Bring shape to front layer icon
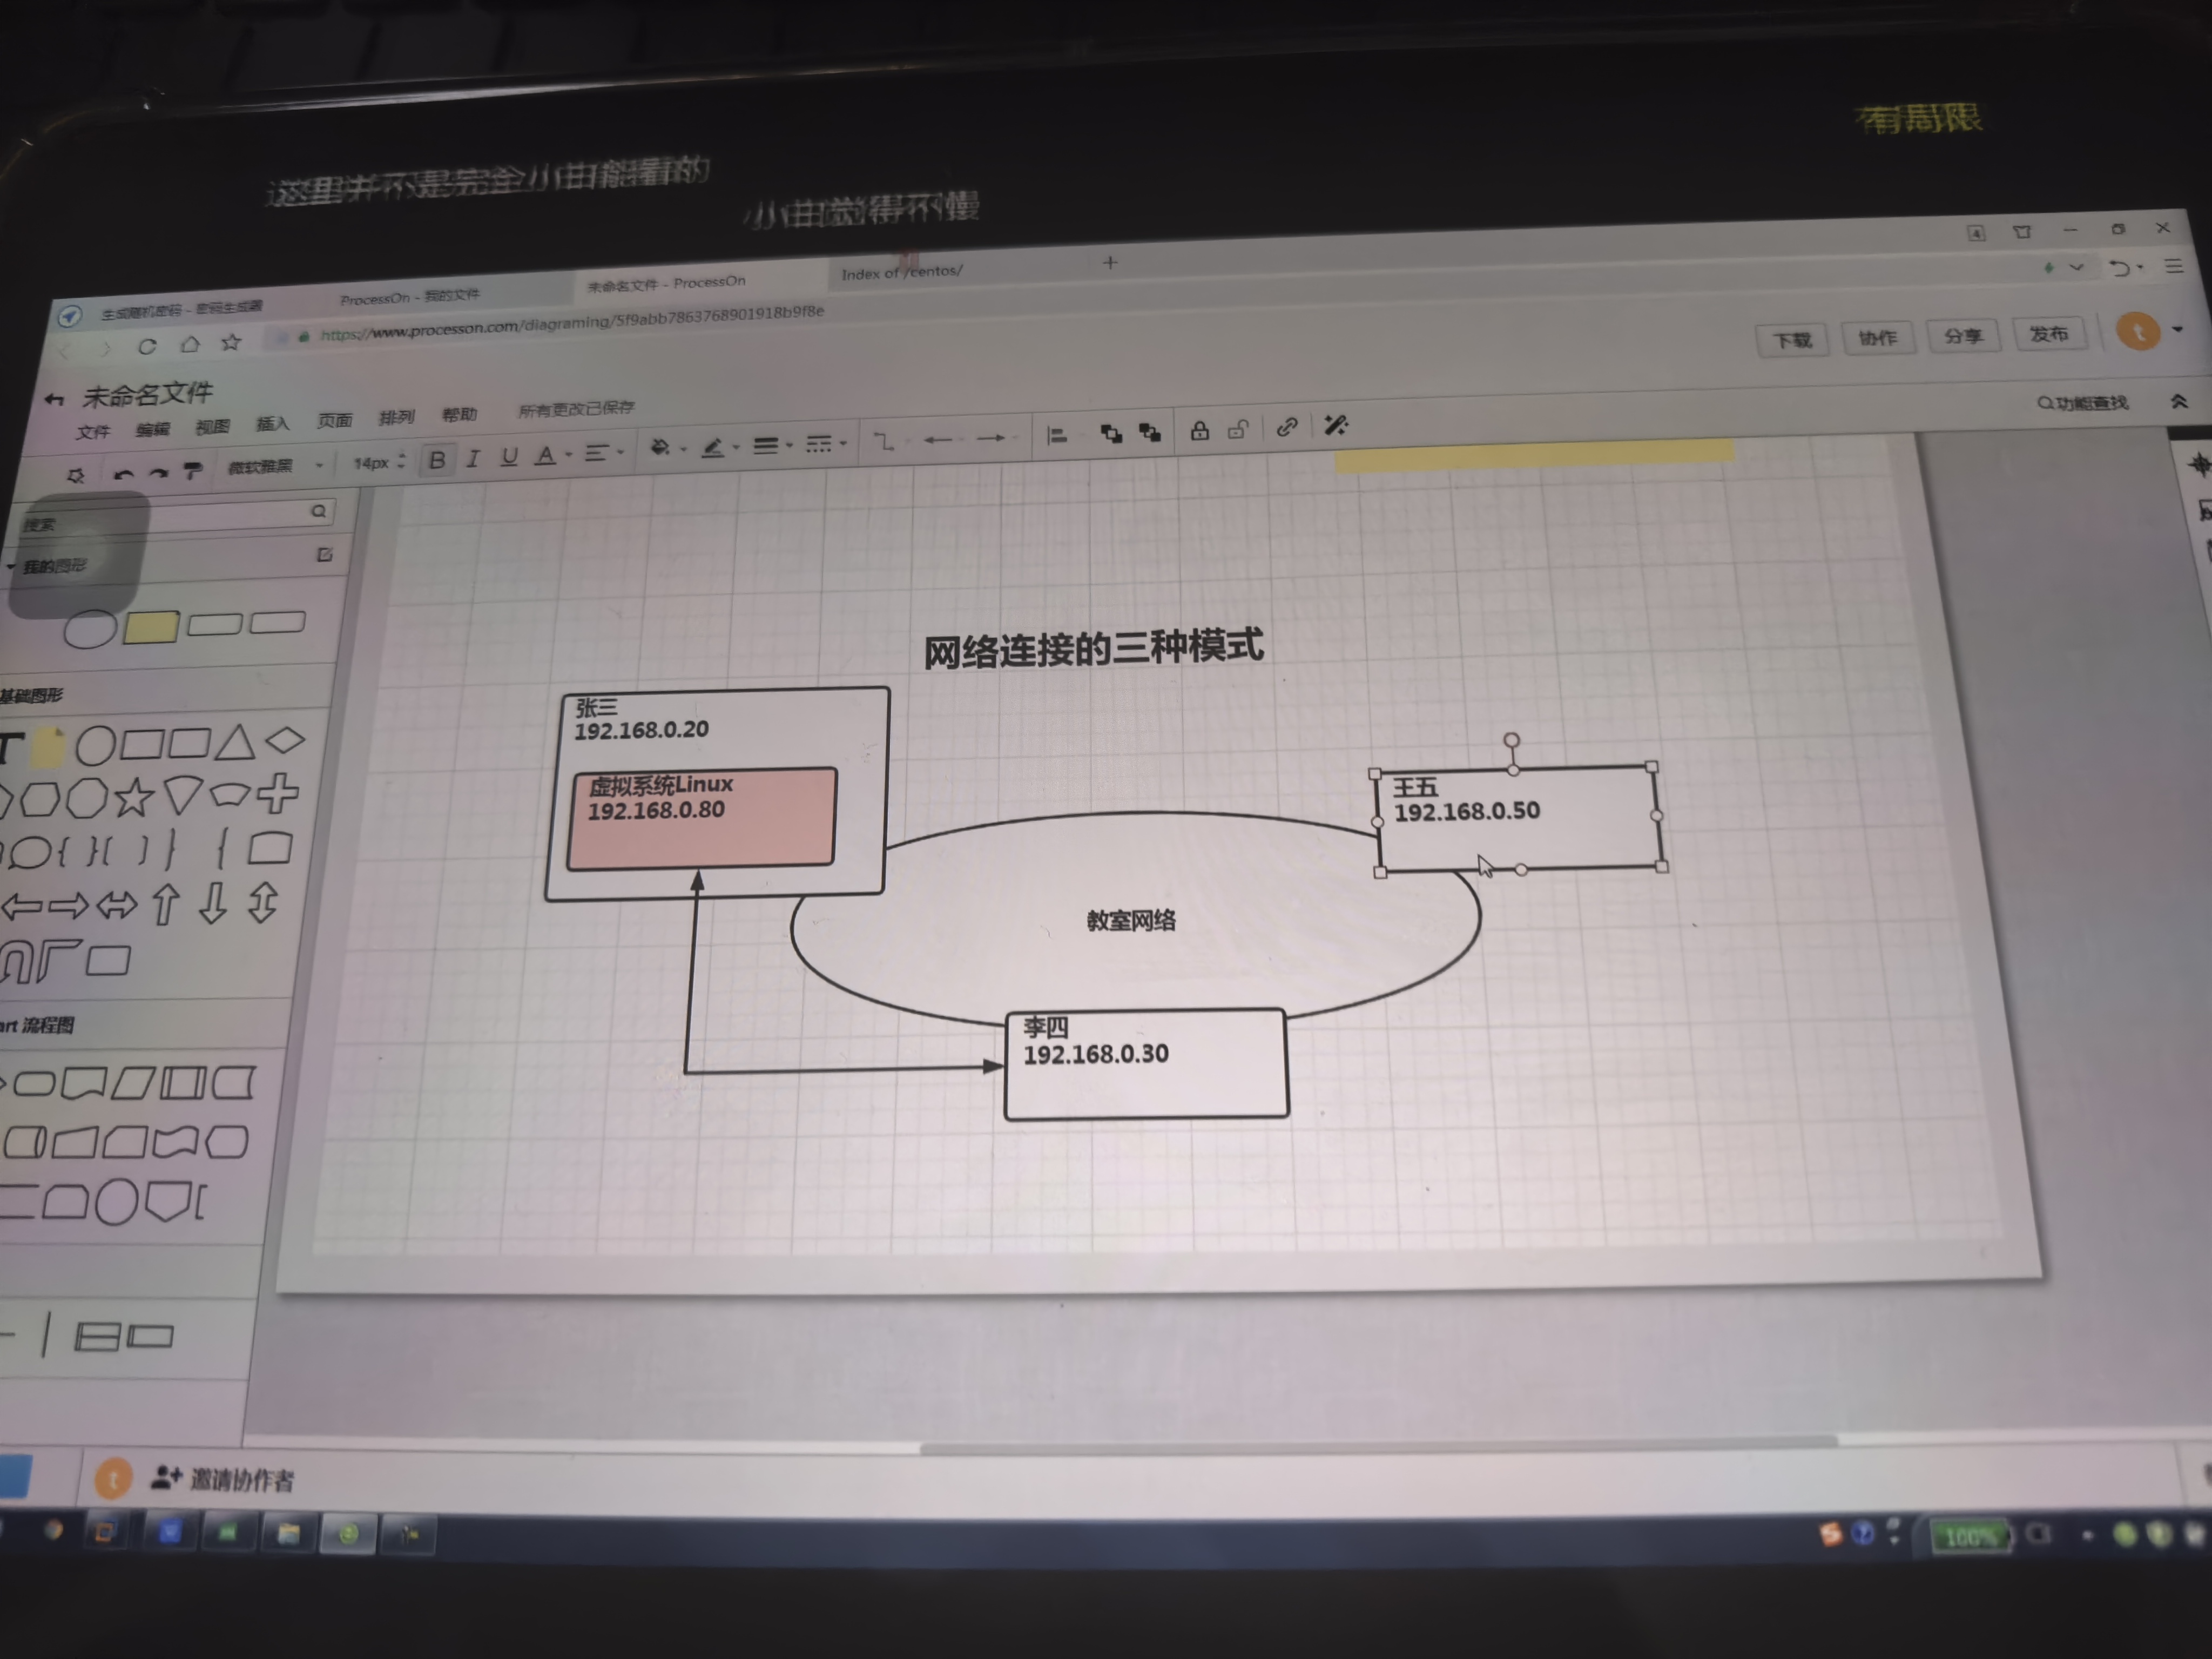 [x=1110, y=433]
